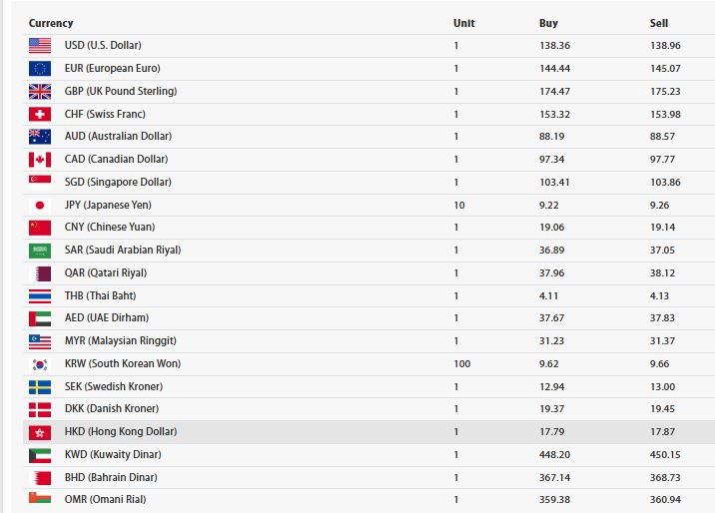
Task: Click the OMR sell rate 360.94
Action: [665, 499]
